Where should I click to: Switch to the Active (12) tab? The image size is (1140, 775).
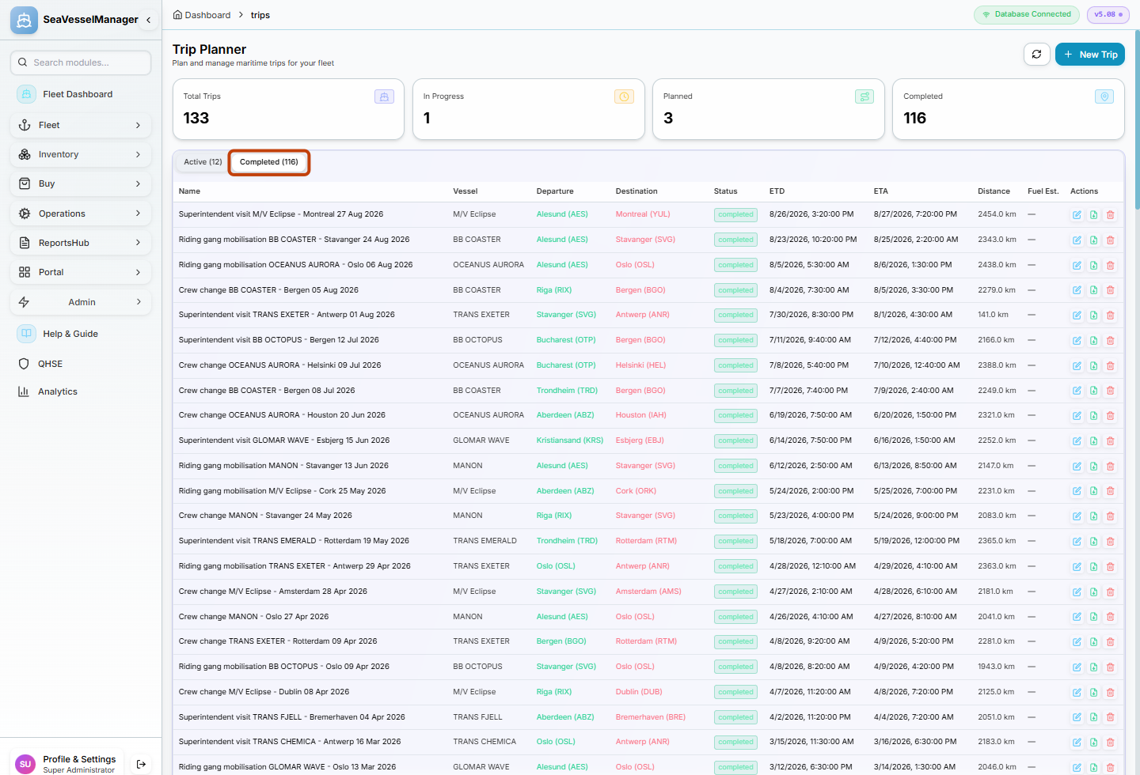[203, 162]
